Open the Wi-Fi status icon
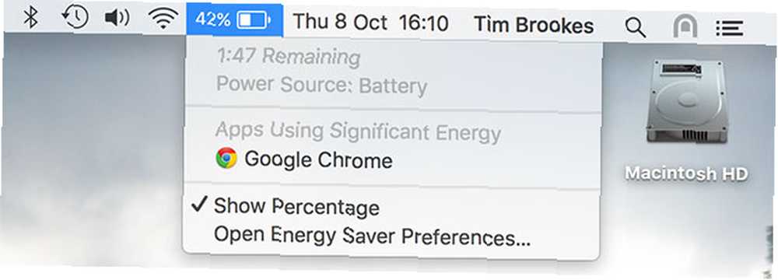This screenshot has width=778, height=280. [163, 19]
